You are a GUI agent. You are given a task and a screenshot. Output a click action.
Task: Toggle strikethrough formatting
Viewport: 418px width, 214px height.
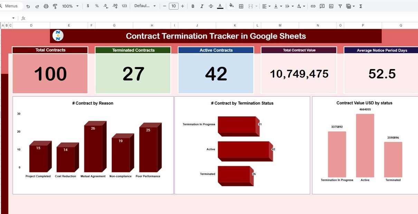[x=211, y=6]
